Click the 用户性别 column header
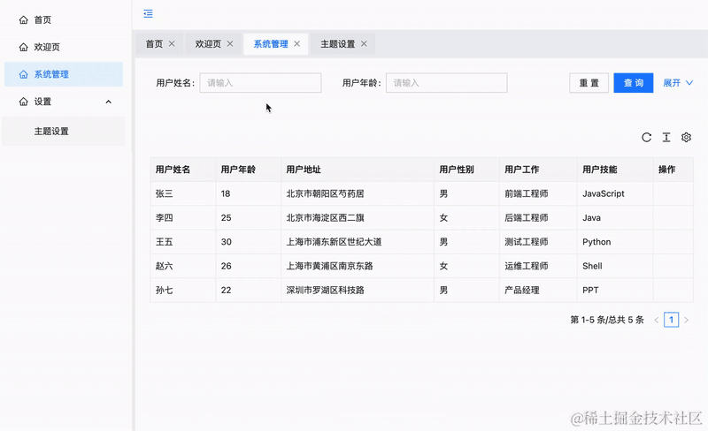Image resolution: width=708 pixels, height=431 pixels. point(467,170)
